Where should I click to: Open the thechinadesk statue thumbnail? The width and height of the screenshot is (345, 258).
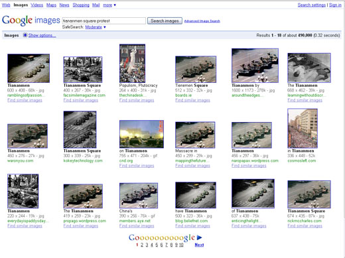tap(132, 63)
